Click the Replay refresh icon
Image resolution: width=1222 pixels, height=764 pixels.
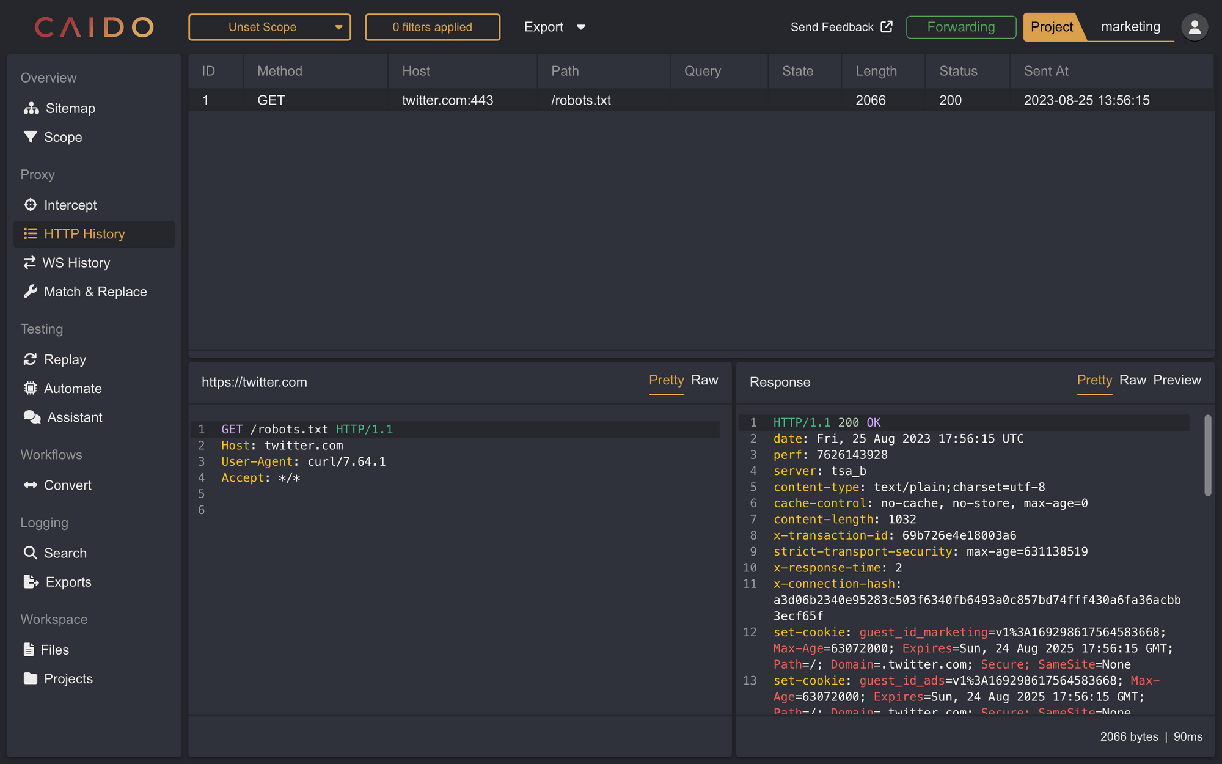(30, 359)
